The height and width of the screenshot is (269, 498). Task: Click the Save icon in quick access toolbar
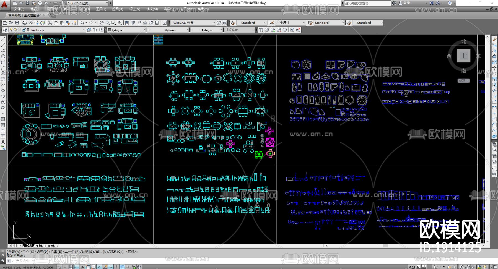(x=27, y=3)
